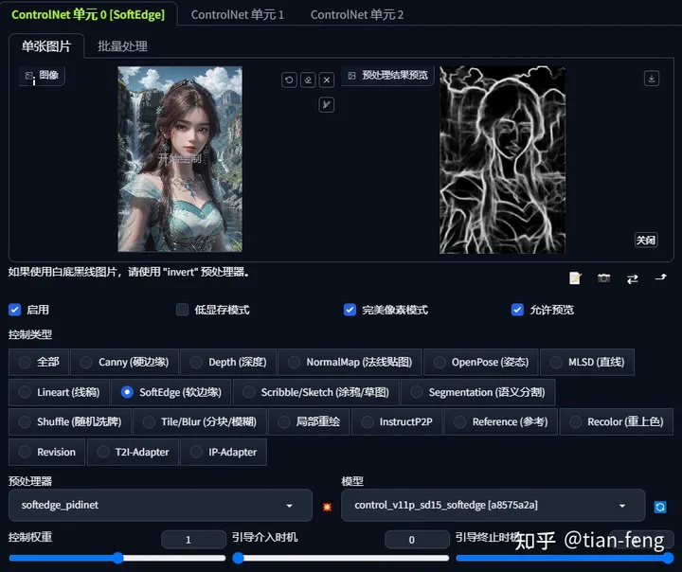The height and width of the screenshot is (572, 682).
Task: Select the Lineart (线稿) option
Action: [x=59, y=392]
